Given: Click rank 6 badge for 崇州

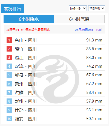Looking at the screenshot, I should 9,84.
